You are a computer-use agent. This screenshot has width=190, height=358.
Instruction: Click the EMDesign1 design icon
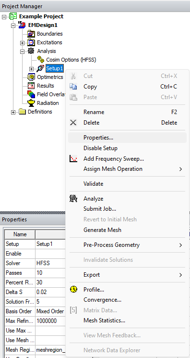point(22,25)
